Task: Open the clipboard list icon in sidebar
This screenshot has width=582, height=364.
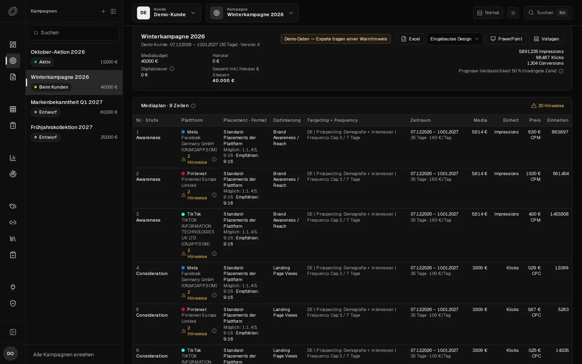Action: [x=13, y=125]
